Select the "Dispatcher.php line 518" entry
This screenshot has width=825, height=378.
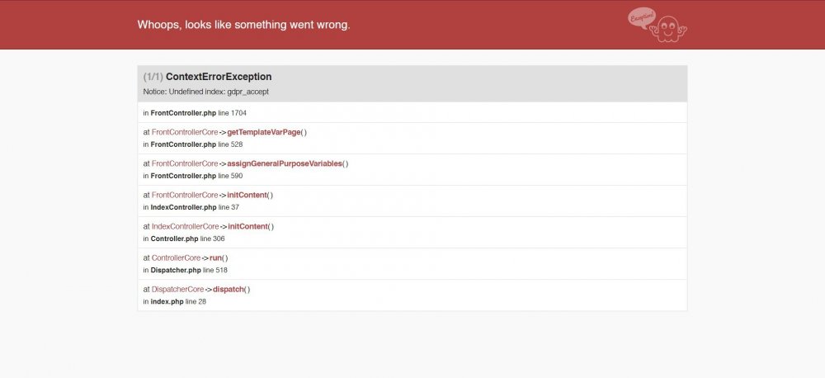[x=185, y=270]
